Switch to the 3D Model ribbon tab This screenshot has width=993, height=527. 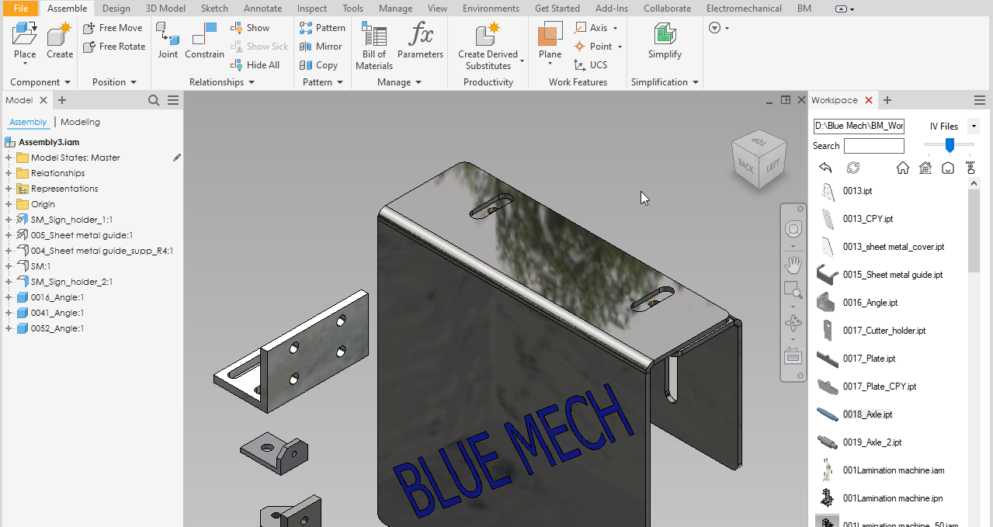click(x=165, y=9)
